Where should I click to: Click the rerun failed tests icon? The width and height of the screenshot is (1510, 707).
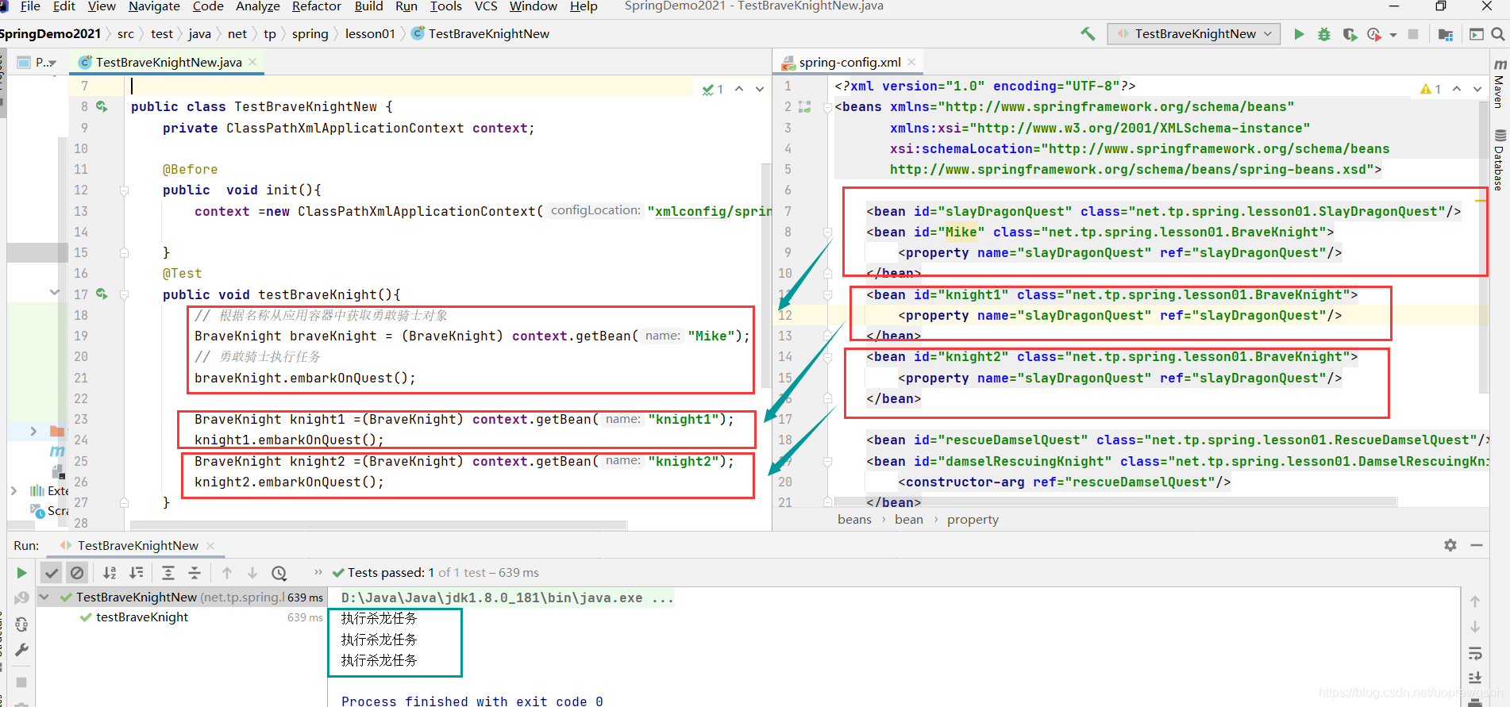tap(21, 598)
